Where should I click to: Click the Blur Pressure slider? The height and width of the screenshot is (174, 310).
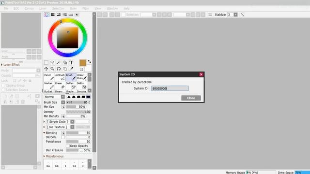pyautogui.click(x=78, y=150)
